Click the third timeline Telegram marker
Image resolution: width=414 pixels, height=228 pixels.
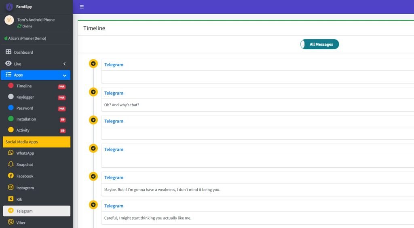(x=93, y=120)
